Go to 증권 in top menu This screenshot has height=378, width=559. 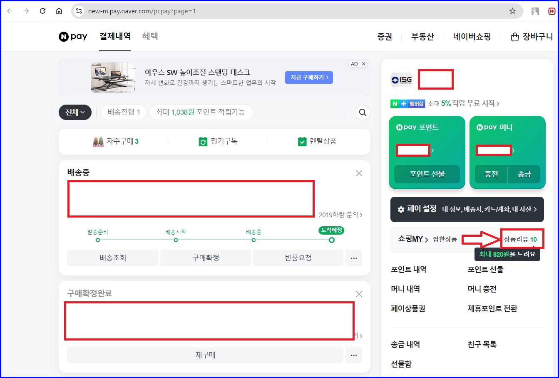[x=385, y=37]
